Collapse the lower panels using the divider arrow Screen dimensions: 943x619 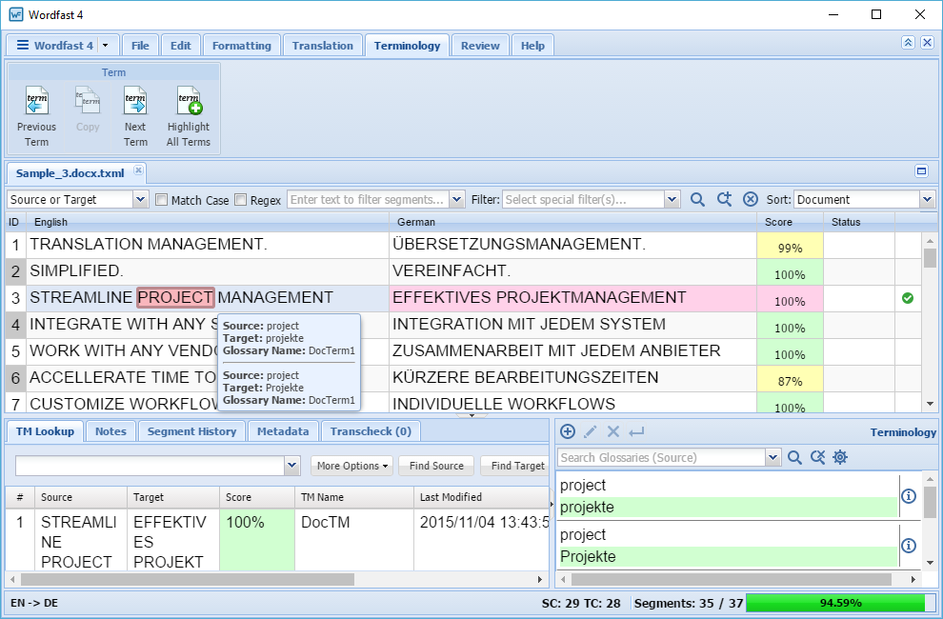(472, 415)
